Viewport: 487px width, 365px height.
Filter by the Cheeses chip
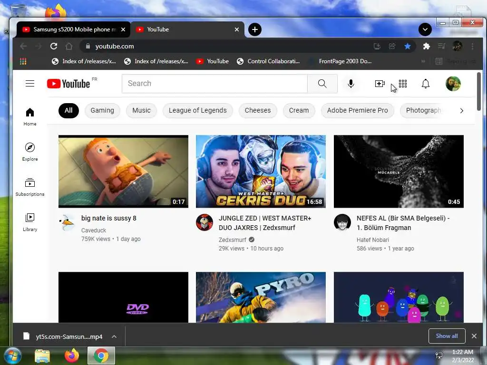pos(257,110)
